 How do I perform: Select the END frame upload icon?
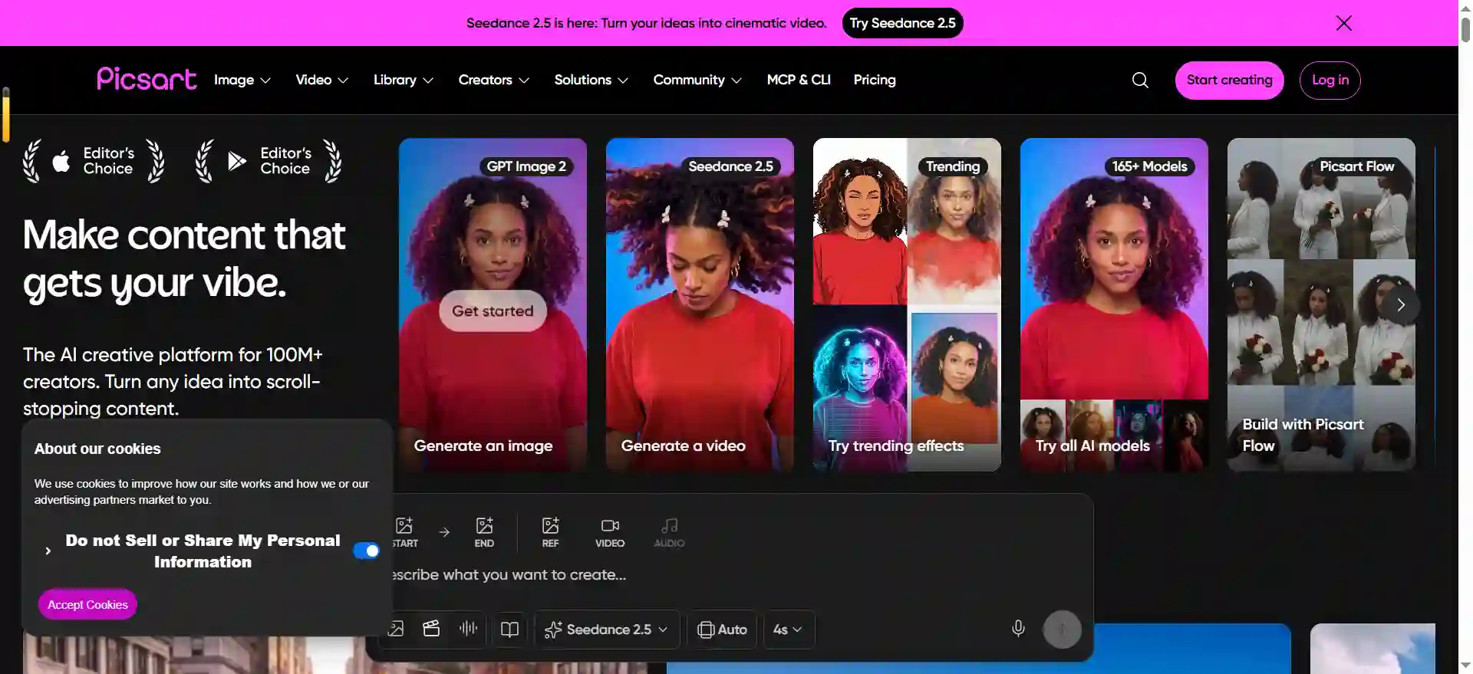[x=484, y=532]
